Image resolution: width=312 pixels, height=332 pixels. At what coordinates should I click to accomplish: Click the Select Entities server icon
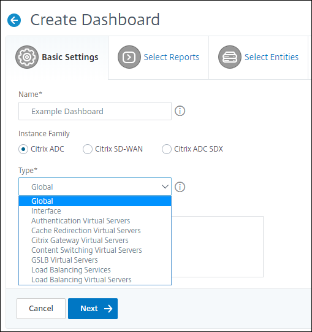[230, 57]
